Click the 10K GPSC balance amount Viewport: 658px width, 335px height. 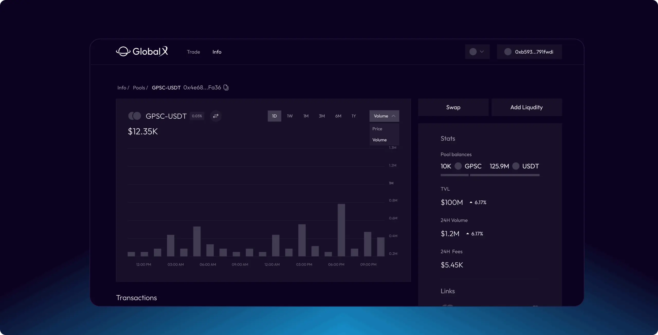446,166
